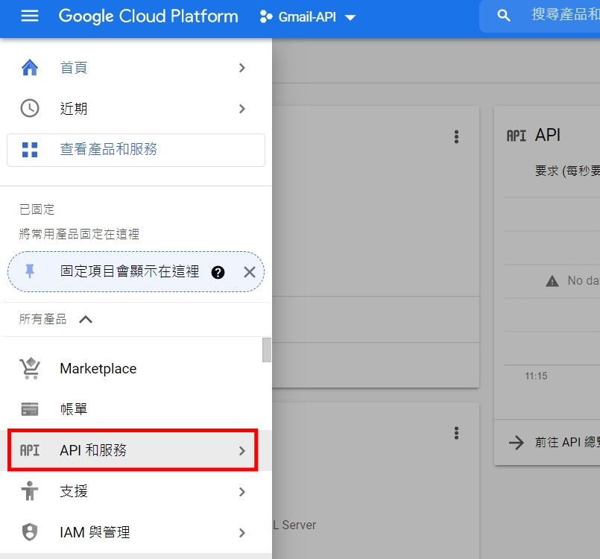The image size is (600, 559).
Task: Click the API icon beside API 和服務
Action: 30,450
